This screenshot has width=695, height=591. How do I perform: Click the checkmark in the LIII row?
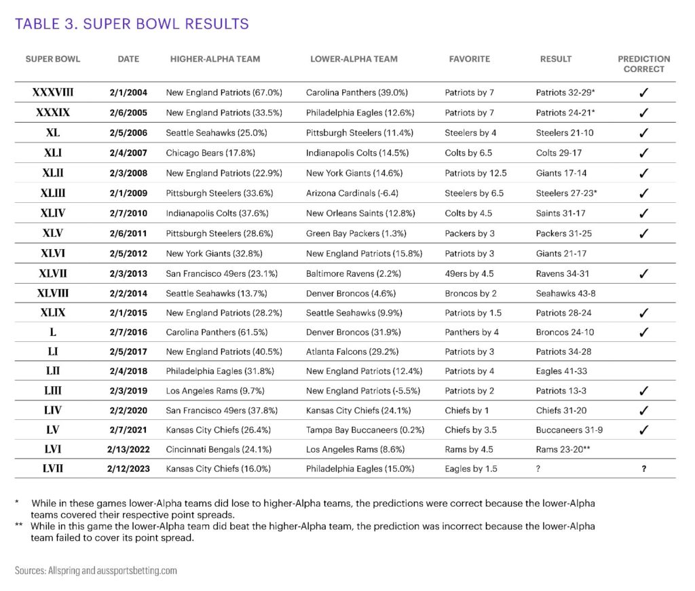pos(643,391)
